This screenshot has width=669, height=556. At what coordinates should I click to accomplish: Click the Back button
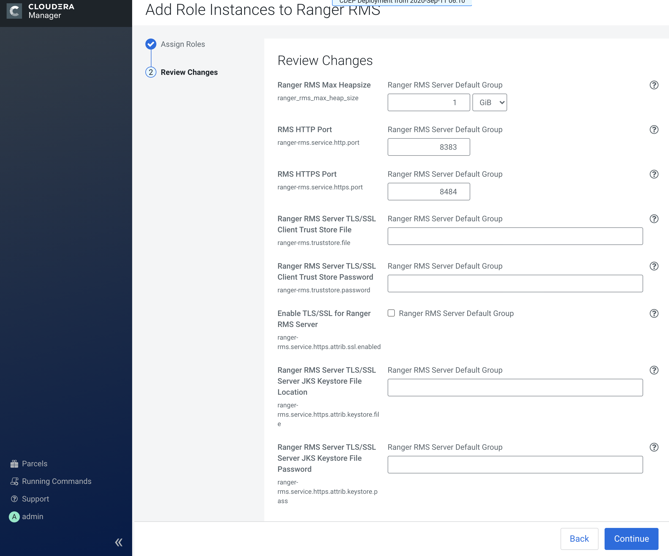(579, 539)
